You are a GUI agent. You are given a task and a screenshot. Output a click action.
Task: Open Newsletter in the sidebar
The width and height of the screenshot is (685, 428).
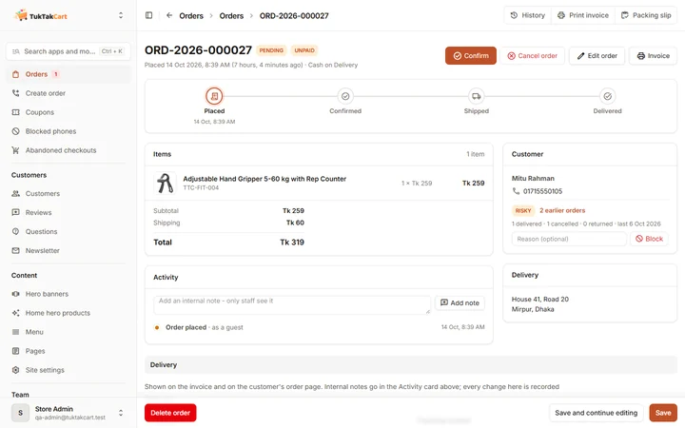coord(68,251)
